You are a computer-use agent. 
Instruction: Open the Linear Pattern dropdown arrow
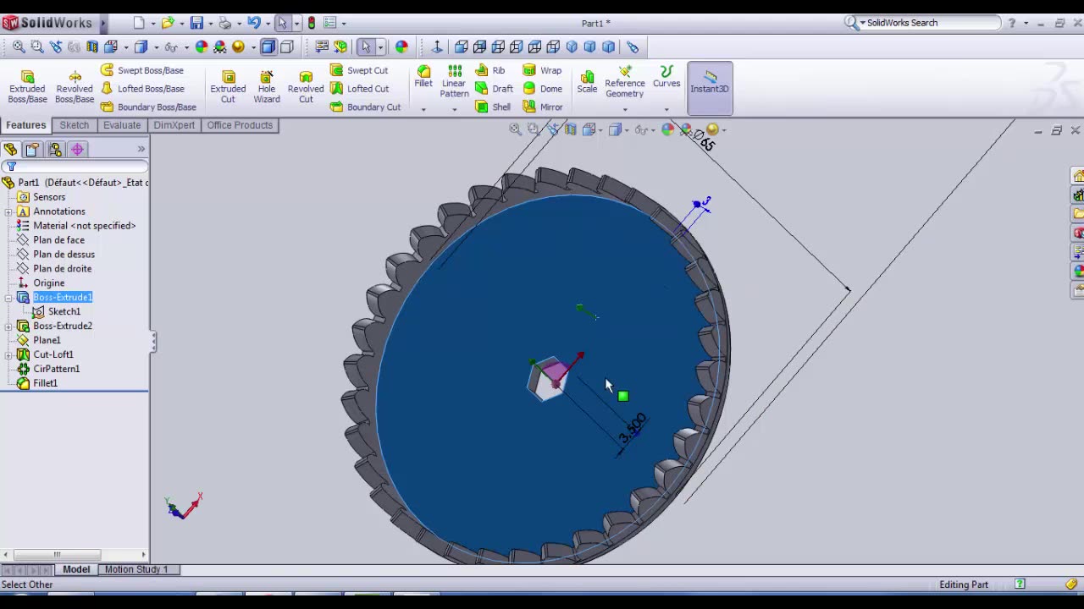click(454, 109)
